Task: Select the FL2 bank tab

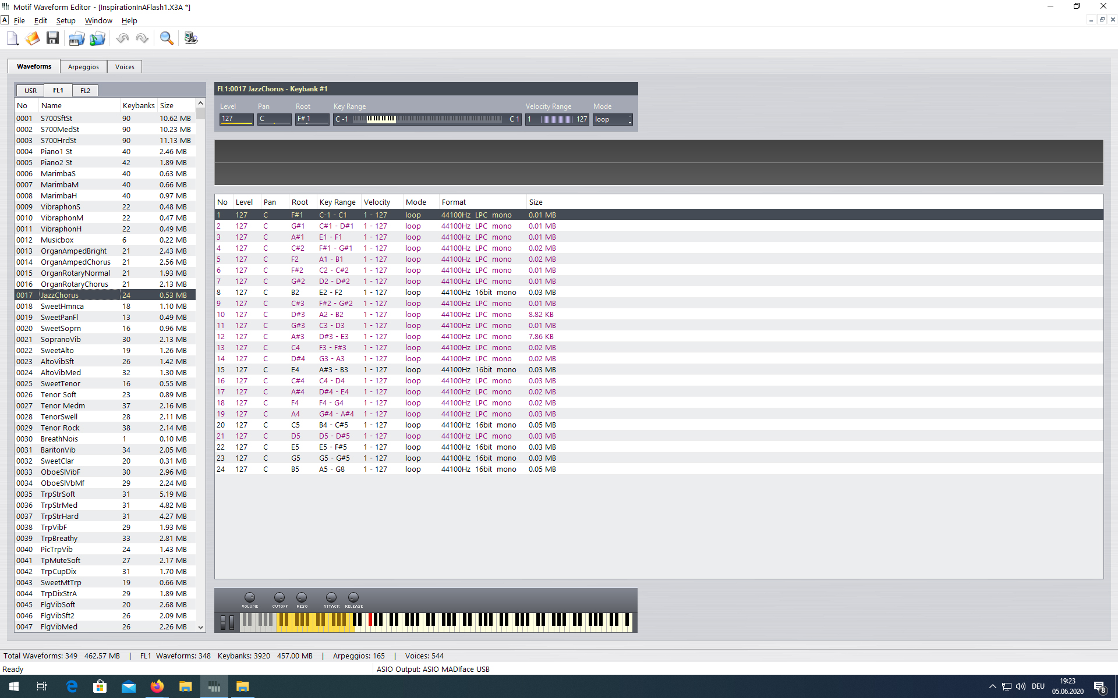Action: 85,91
